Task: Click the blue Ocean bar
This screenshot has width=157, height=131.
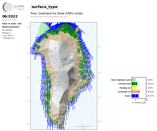Action: [135, 96]
